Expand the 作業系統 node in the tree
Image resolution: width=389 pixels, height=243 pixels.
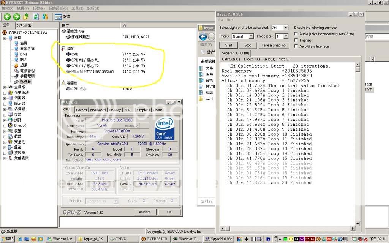click(x=5, y=93)
